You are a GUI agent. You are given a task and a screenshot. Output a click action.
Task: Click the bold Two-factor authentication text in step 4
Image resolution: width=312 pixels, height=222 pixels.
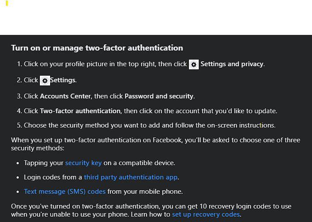[x=80, y=111]
